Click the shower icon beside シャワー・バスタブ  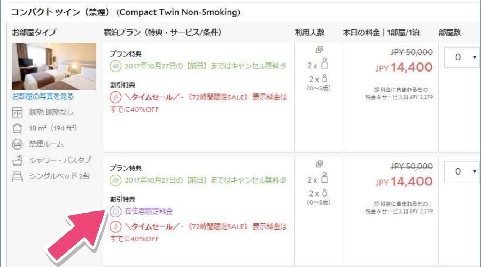coord(17,160)
